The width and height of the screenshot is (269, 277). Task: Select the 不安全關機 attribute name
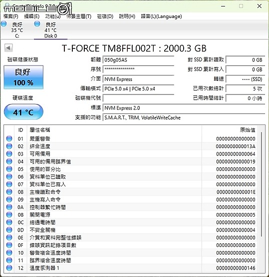[x=42, y=230]
